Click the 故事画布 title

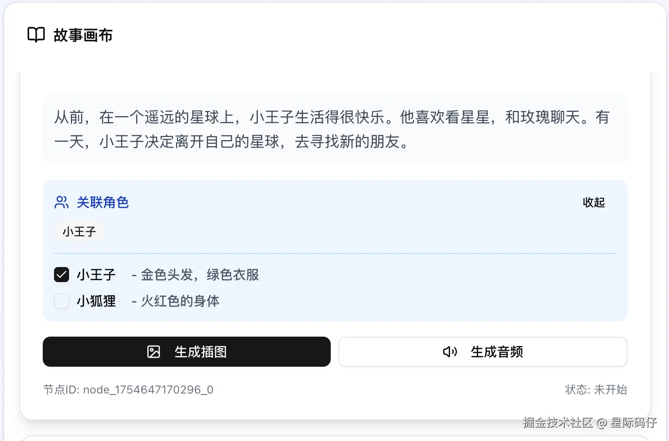click(83, 35)
